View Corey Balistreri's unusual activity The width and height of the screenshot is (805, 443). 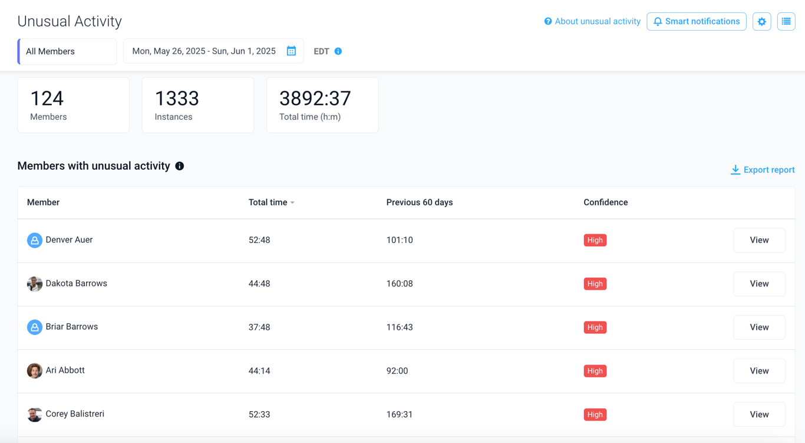759,415
